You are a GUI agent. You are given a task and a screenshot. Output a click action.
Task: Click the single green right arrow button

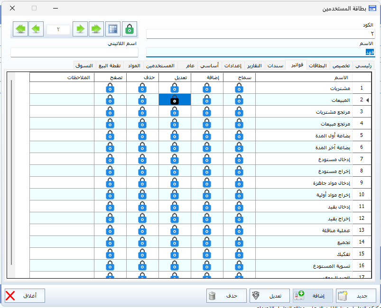point(81,29)
